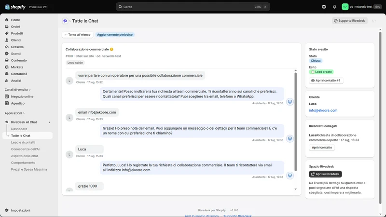Click Apri ricontatto #4 button
The height and width of the screenshot is (217, 386).
click(x=326, y=81)
